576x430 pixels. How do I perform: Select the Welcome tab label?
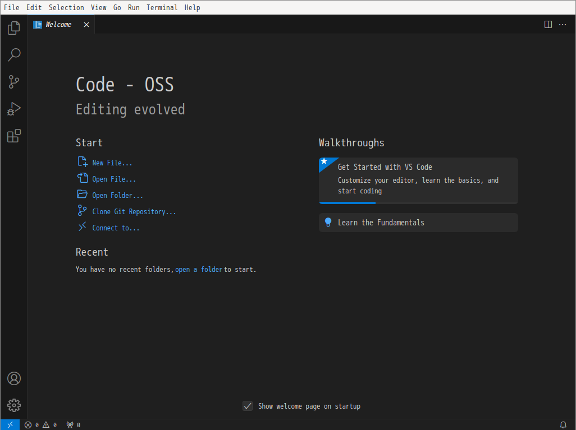click(x=59, y=25)
